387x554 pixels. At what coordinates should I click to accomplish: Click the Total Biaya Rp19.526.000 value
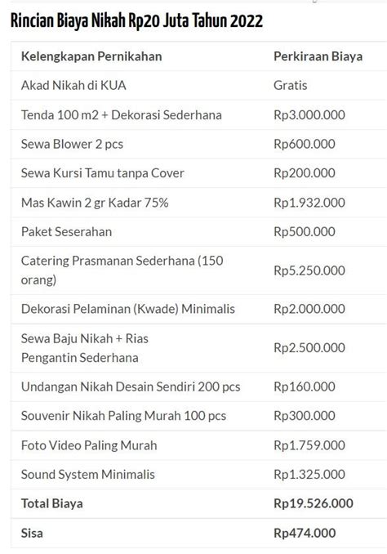tap(314, 503)
